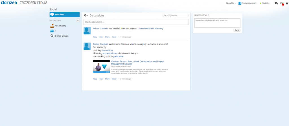This screenshot has height=126, width=289.
Task: Click the 14 minutes ago timestamp
Action: point(125,37)
